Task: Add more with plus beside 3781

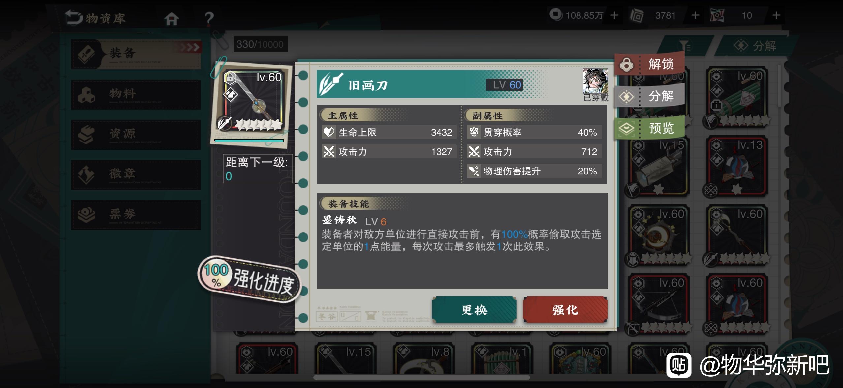Action: pos(695,15)
